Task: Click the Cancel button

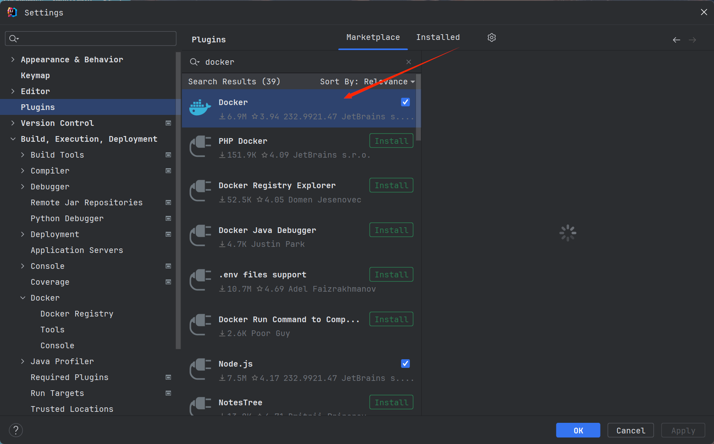Action: pyautogui.click(x=631, y=430)
